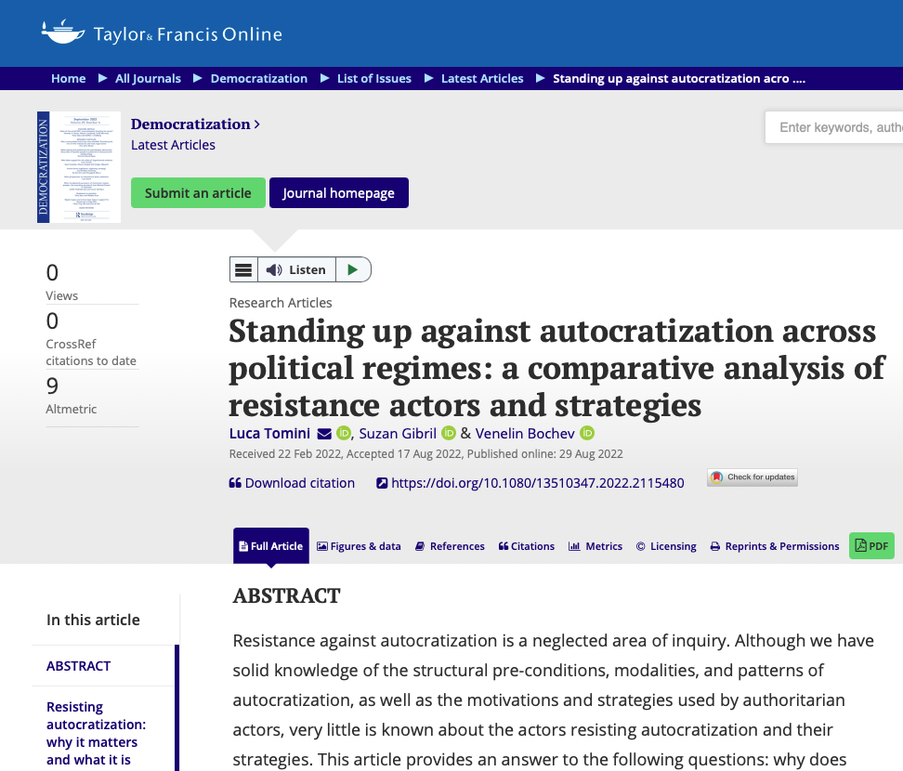Click the email envelope icon after Luca Tomini
Image resolution: width=903 pixels, height=771 pixels.
click(324, 434)
